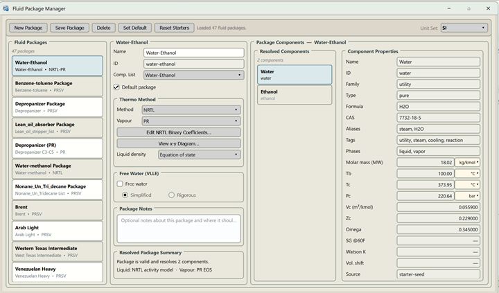This screenshot has width=499, height=293.
Task: Click the View x-y Diagram button
Action: click(x=179, y=143)
